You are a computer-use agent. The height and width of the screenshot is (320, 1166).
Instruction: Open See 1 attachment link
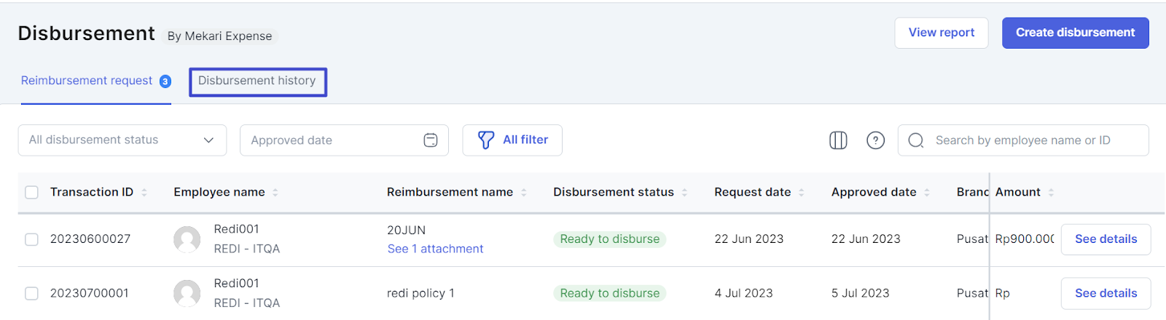pyautogui.click(x=435, y=249)
